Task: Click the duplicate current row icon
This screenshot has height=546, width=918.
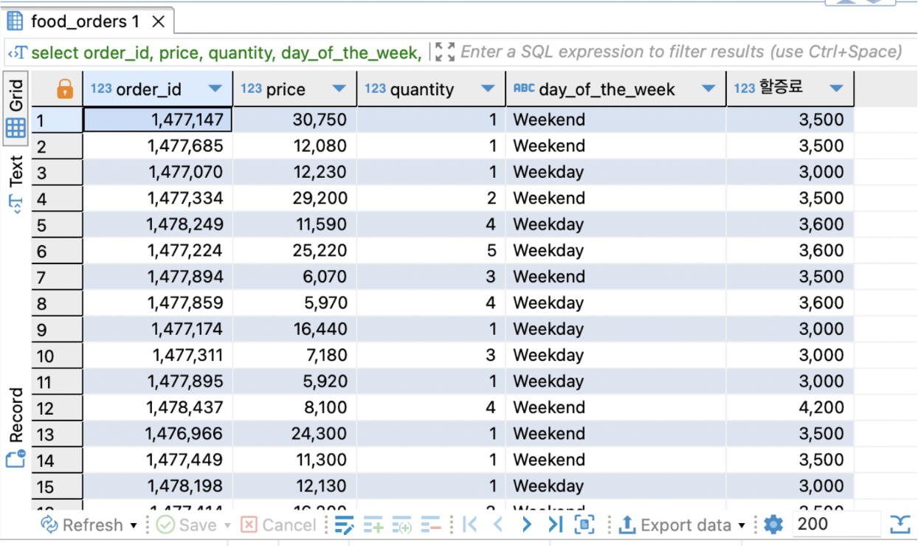Action: click(402, 525)
